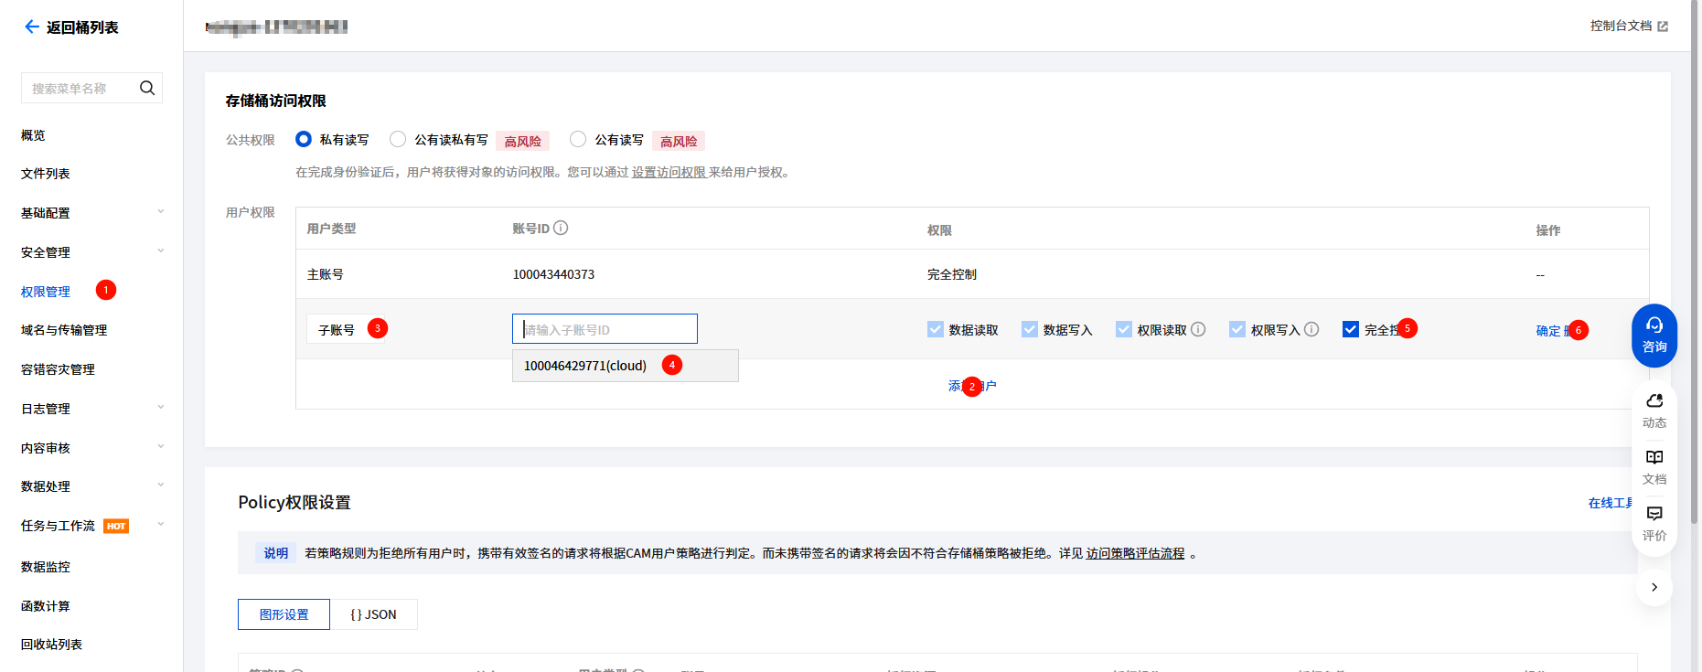Expand the 安全管理 sidebar section
This screenshot has width=1702, height=672.
[x=160, y=251]
